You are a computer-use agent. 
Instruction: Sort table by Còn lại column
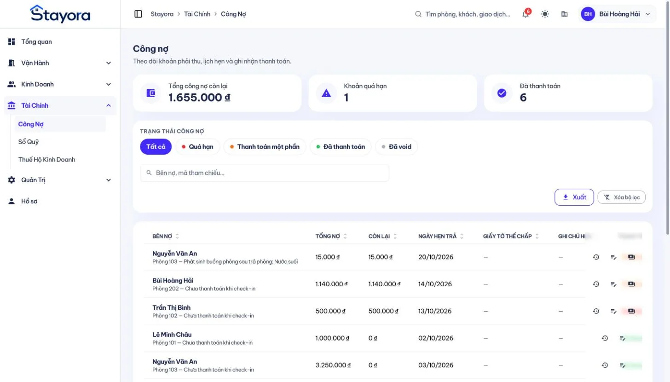(x=382, y=236)
